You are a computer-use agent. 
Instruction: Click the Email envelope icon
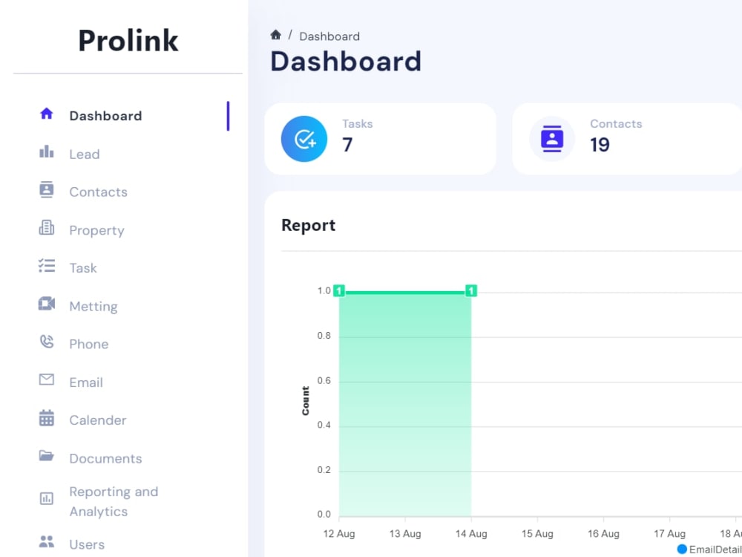point(46,380)
